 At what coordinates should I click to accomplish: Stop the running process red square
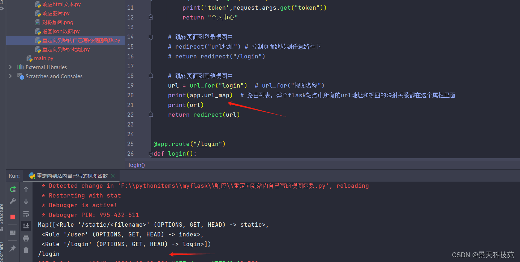pos(13,217)
